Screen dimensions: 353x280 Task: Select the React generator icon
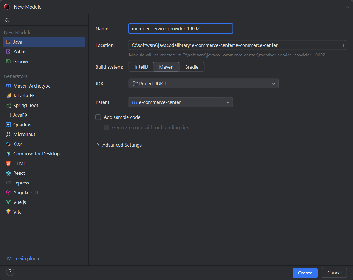[x=8, y=173]
